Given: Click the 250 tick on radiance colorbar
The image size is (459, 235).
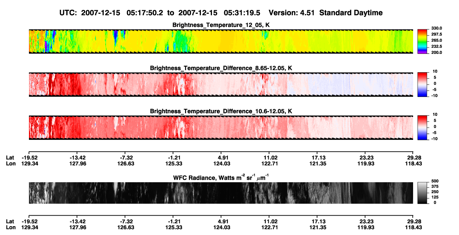Looking at the screenshot, I should tap(435, 191).
